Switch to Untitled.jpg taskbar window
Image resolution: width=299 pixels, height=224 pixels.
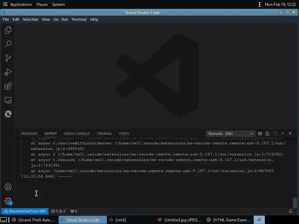click(x=180, y=220)
